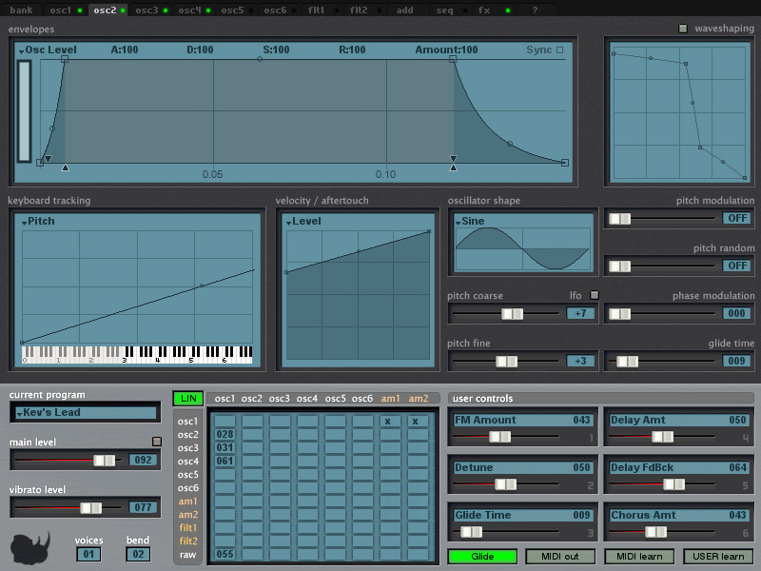Click the small square beside main level
761x571 pixels.
pos(157,442)
